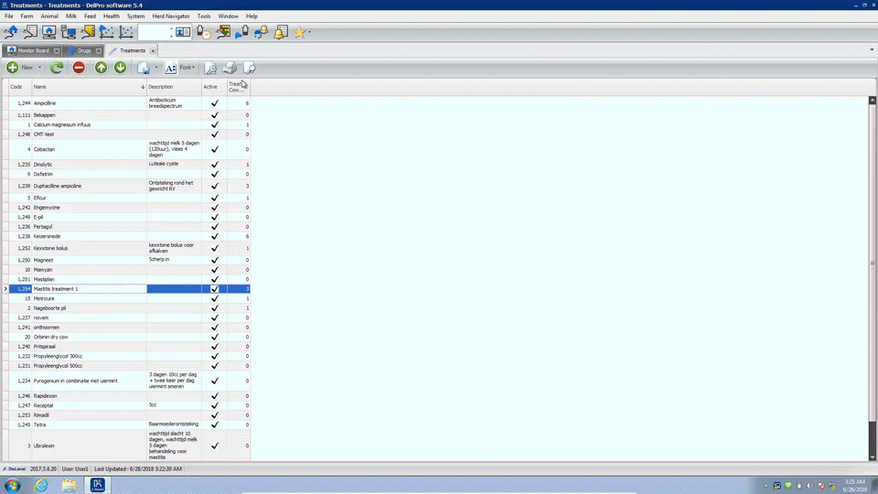Click the green Move Up arrow icon

(x=101, y=68)
